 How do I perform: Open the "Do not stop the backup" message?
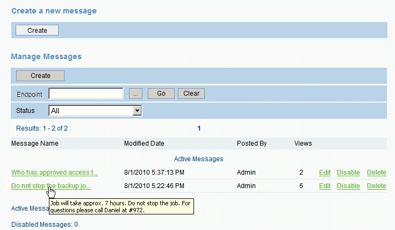[51, 186]
